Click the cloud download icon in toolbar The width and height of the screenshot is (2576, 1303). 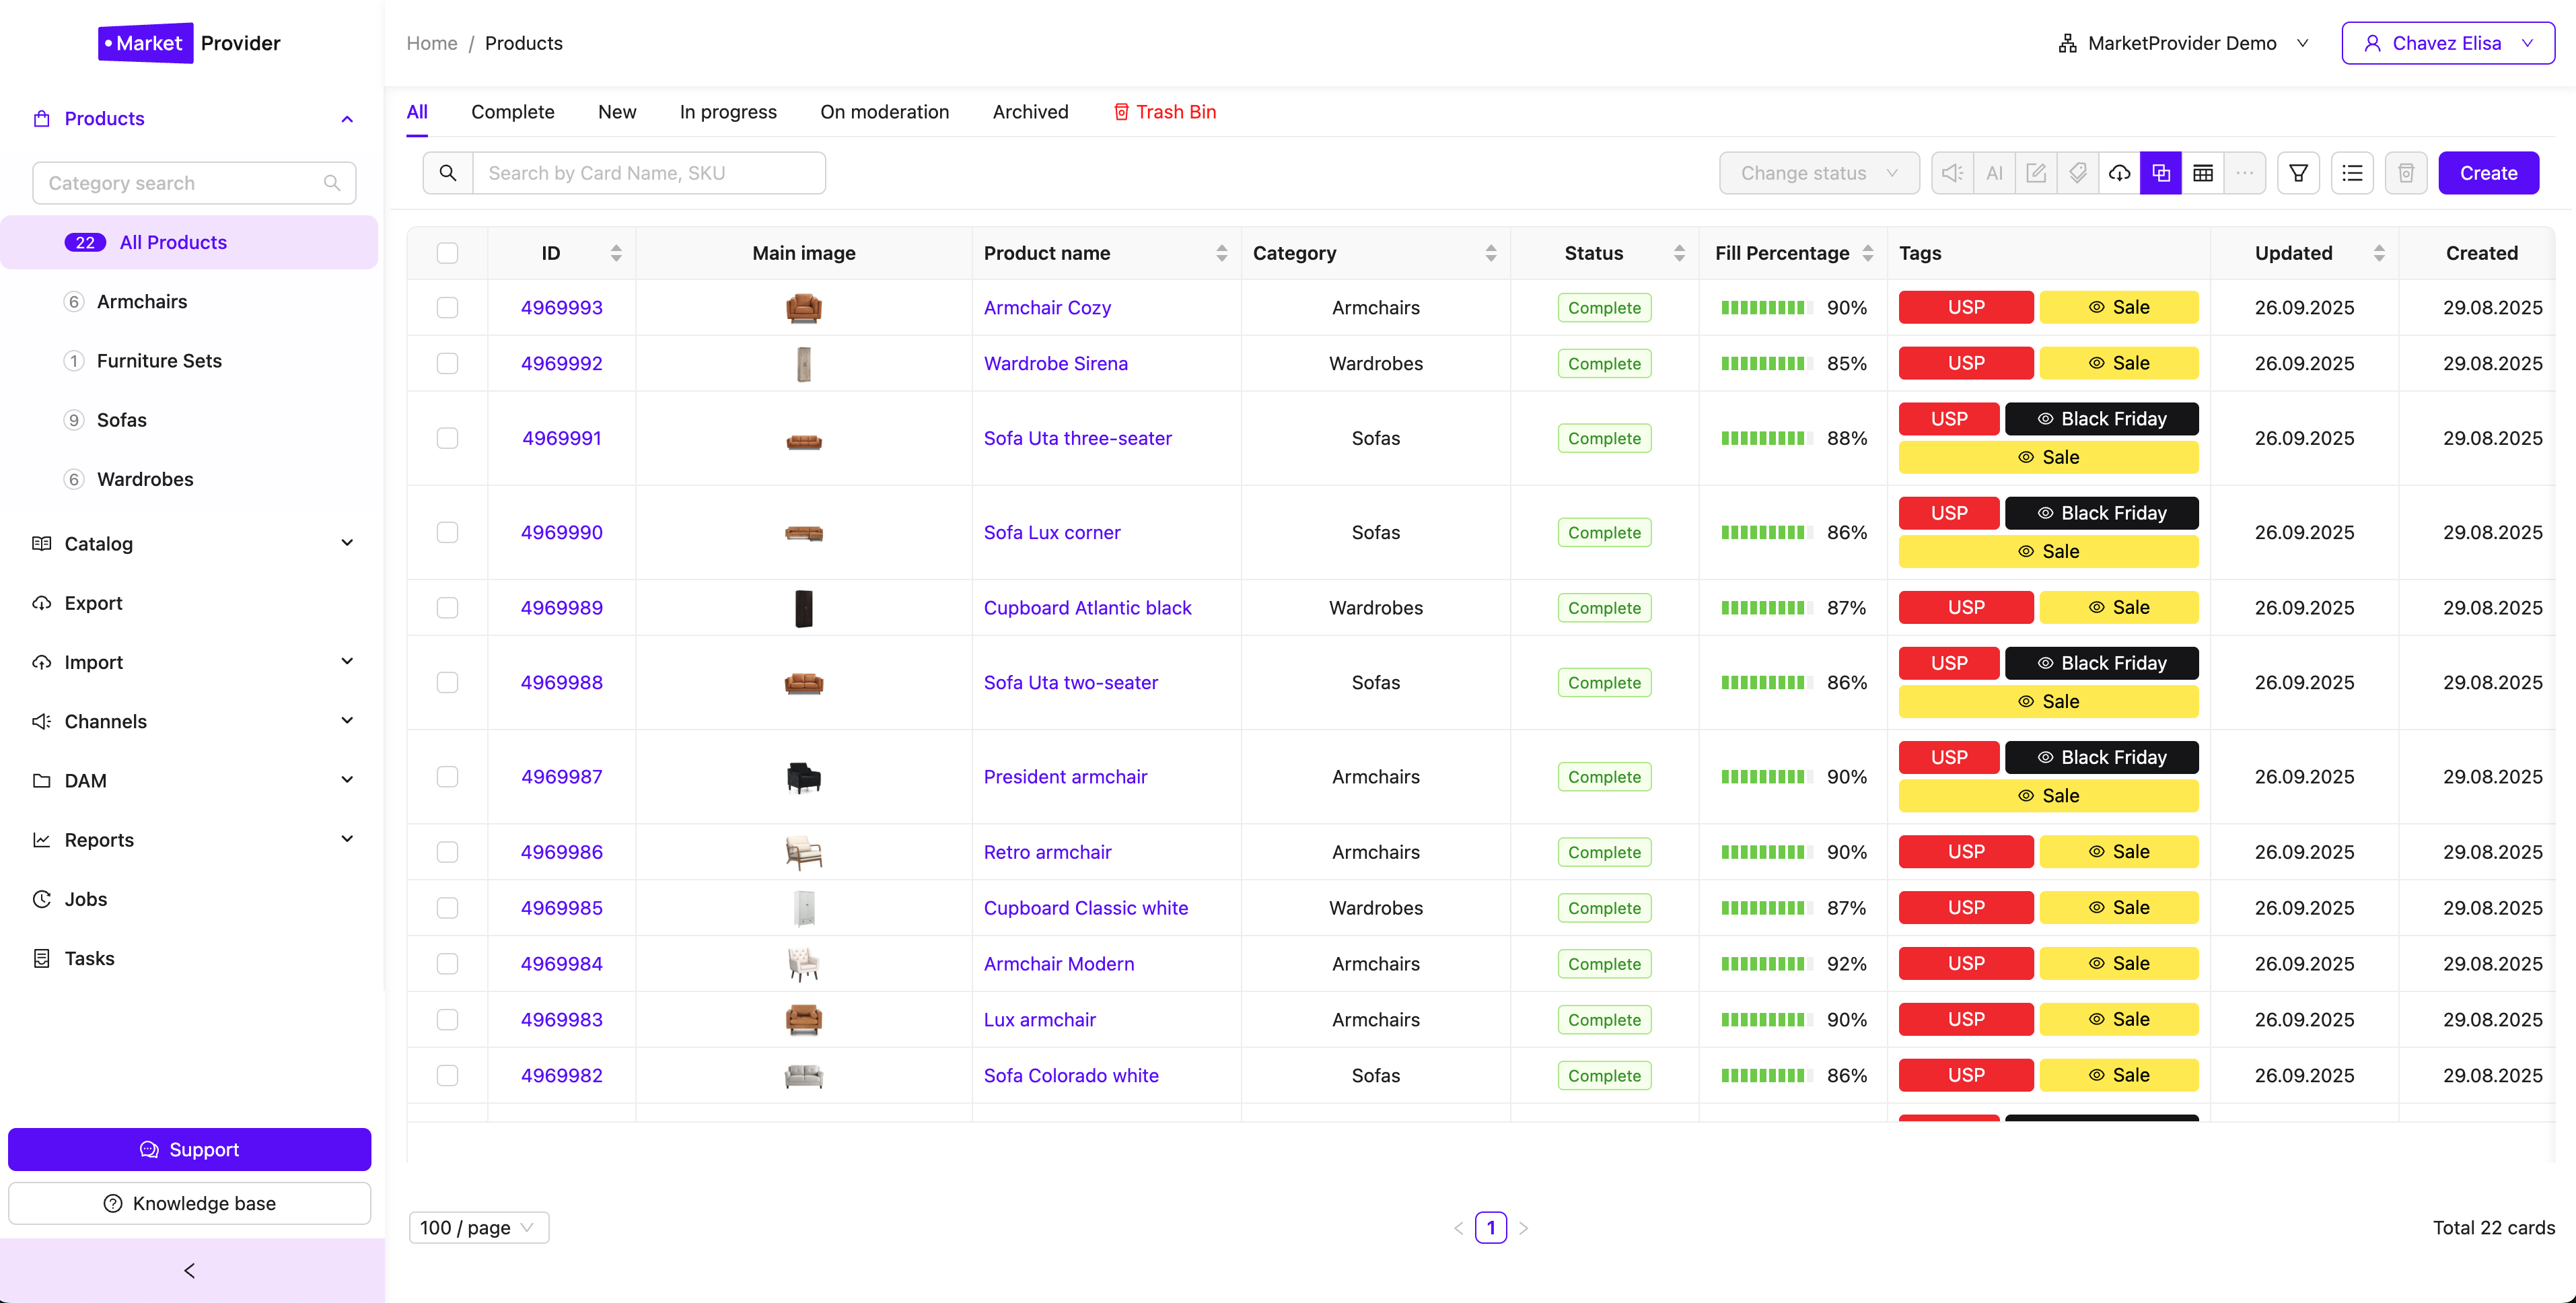tap(2119, 173)
